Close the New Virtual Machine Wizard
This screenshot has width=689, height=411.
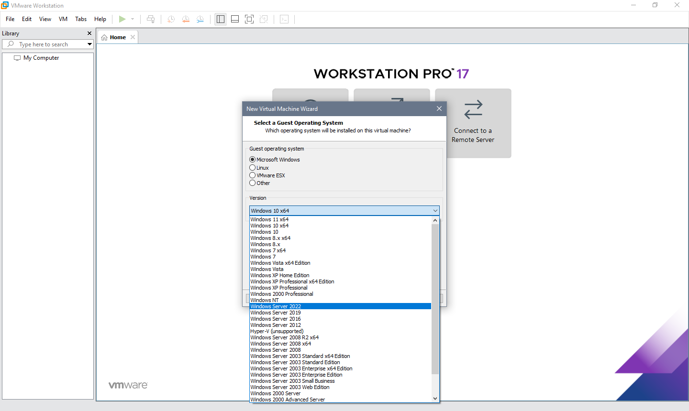(439, 108)
